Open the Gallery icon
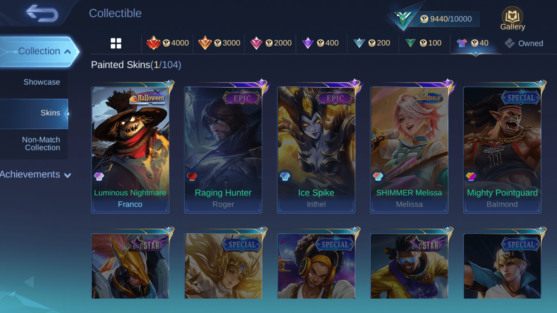The width and height of the screenshot is (557, 313). tap(512, 19)
